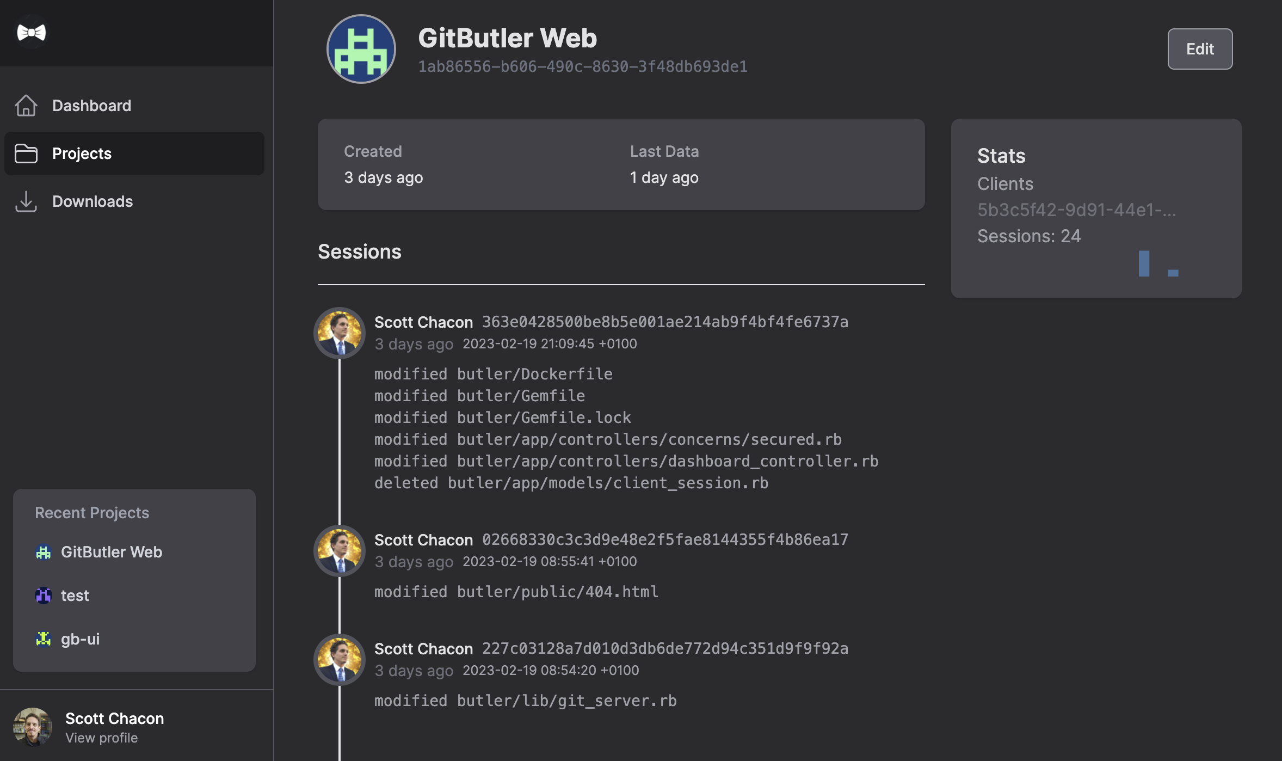Click the Sessions section heading
The width and height of the screenshot is (1282, 761).
point(360,251)
